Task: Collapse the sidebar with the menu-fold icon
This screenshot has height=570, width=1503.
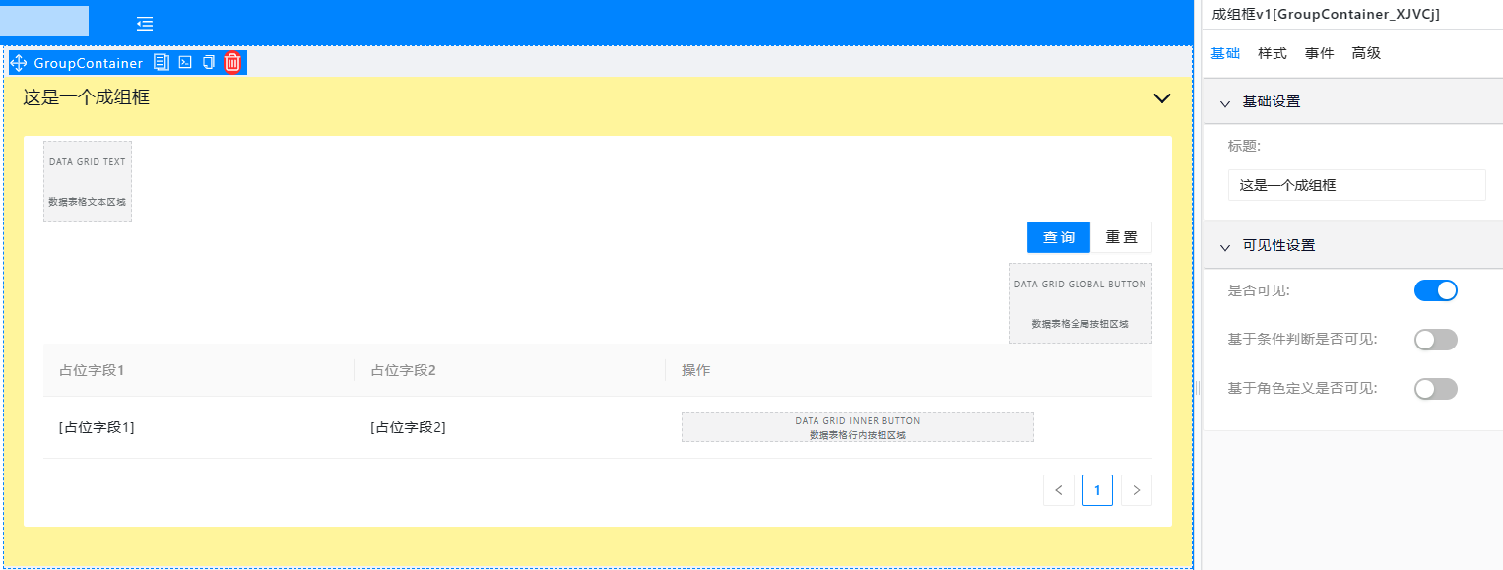Action: pyautogui.click(x=145, y=23)
